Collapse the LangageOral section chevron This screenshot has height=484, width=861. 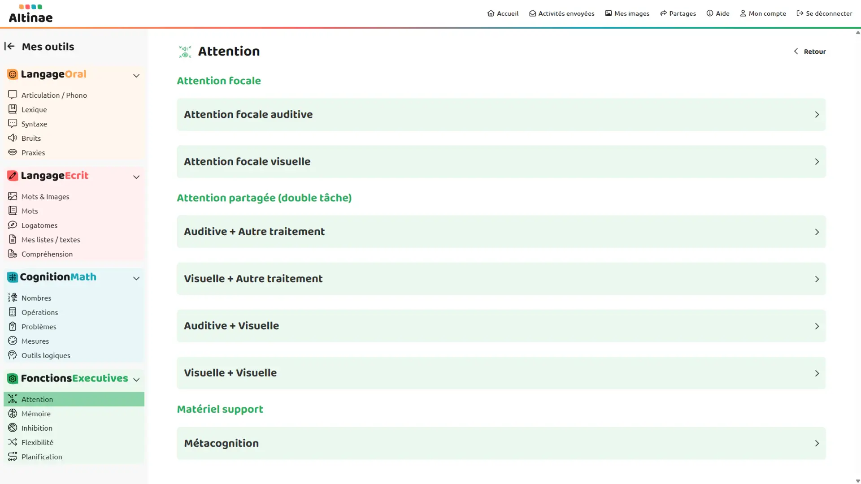[136, 75]
